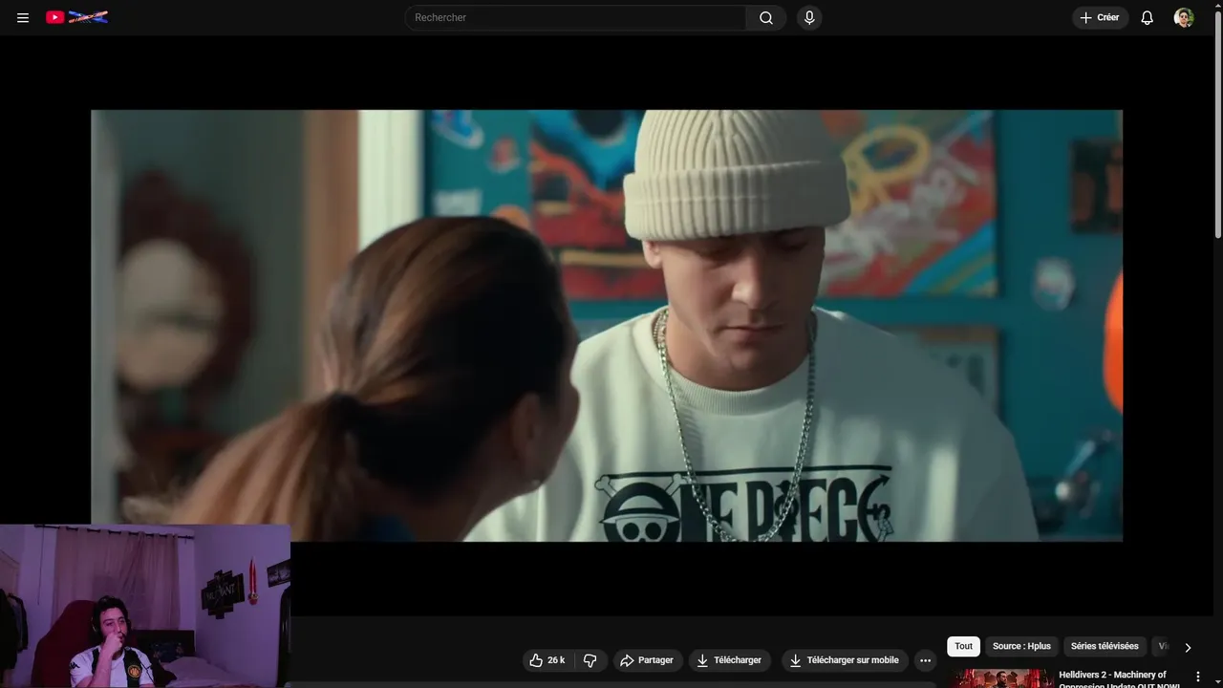This screenshot has height=688, width=1223.
Task: Open the notifications bell
Action: pos(1148,17)
